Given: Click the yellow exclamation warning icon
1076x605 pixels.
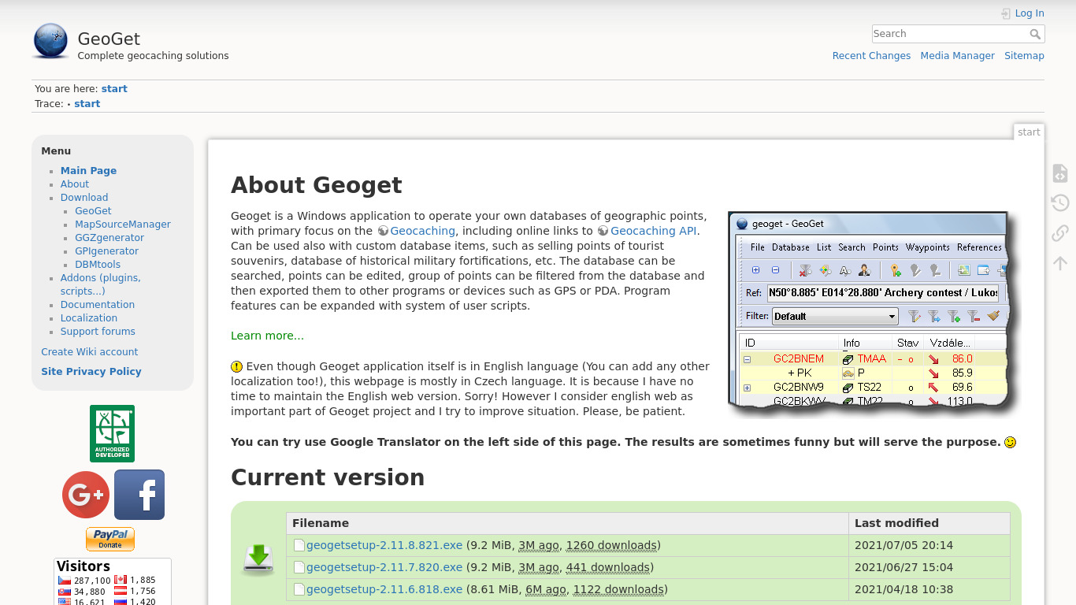Looking at the screenshot, I should (236, 366).
